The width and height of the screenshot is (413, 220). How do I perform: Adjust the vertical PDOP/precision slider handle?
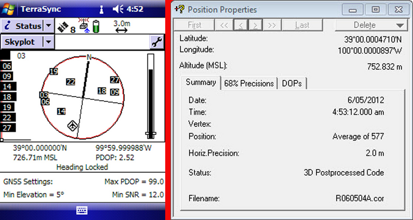[x=150, y=134]
